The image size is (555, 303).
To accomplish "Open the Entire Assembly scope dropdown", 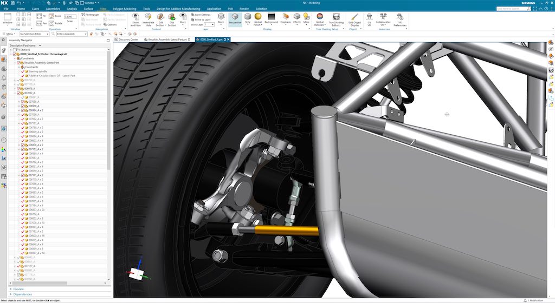I will (x=72, y=34).
